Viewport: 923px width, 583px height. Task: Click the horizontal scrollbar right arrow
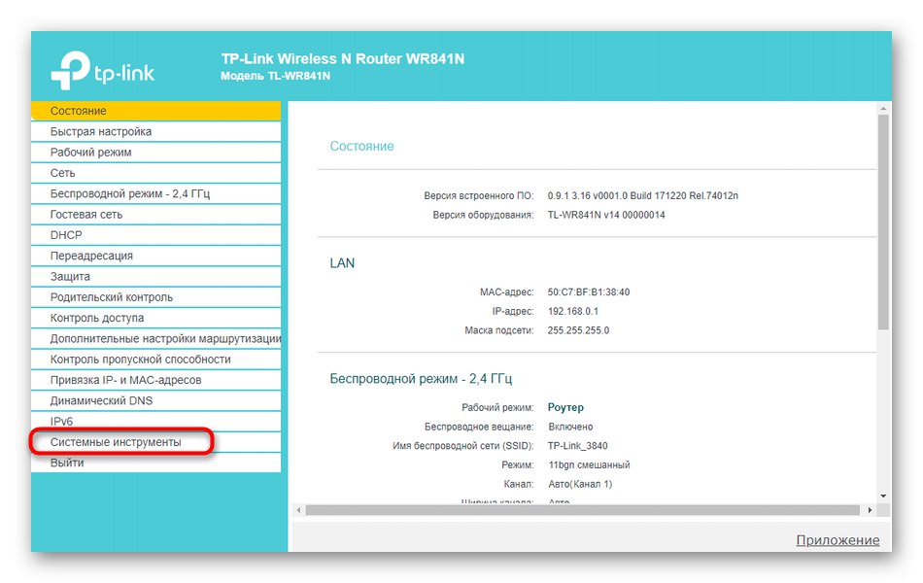pyautogui.click(x=870, y=510)
